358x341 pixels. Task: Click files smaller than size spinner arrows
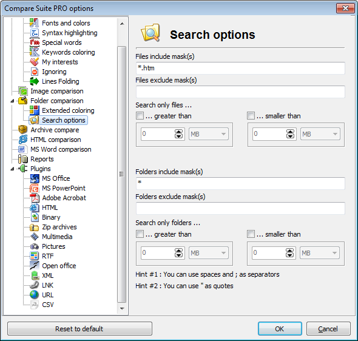290,133
